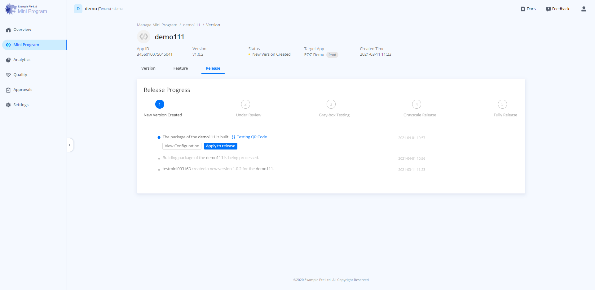Select the Release tab
This screenshot has height=290, width=595.
click(x=213, y=68)
